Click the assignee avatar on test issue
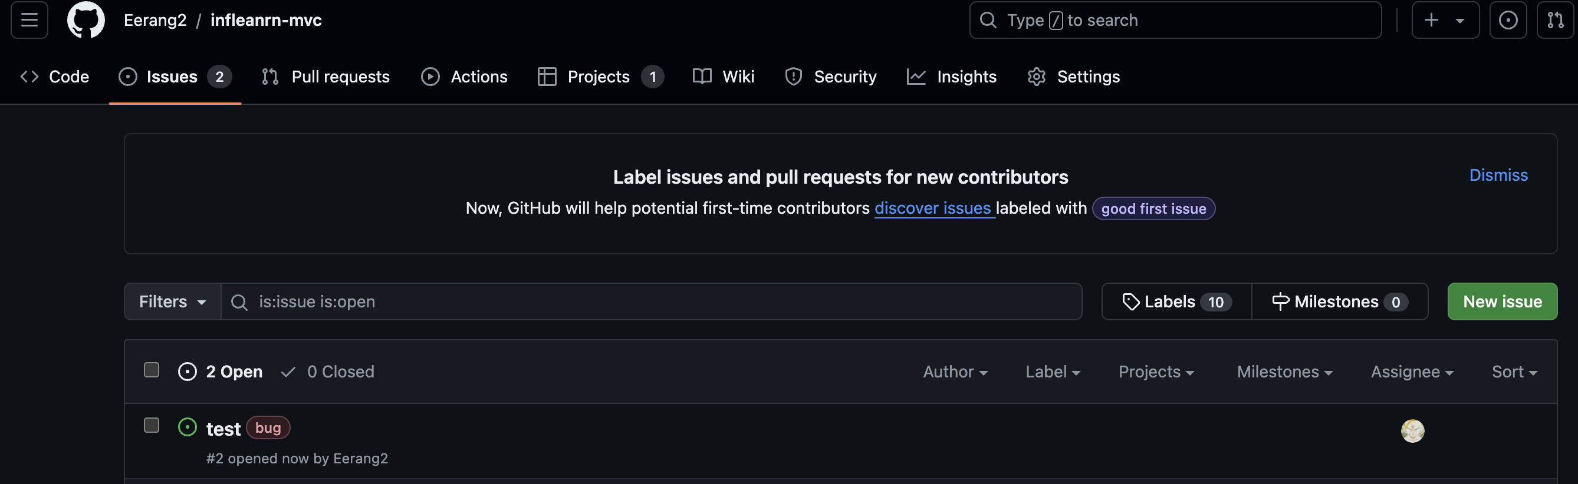1578x484 pixels. point(1412,431)
